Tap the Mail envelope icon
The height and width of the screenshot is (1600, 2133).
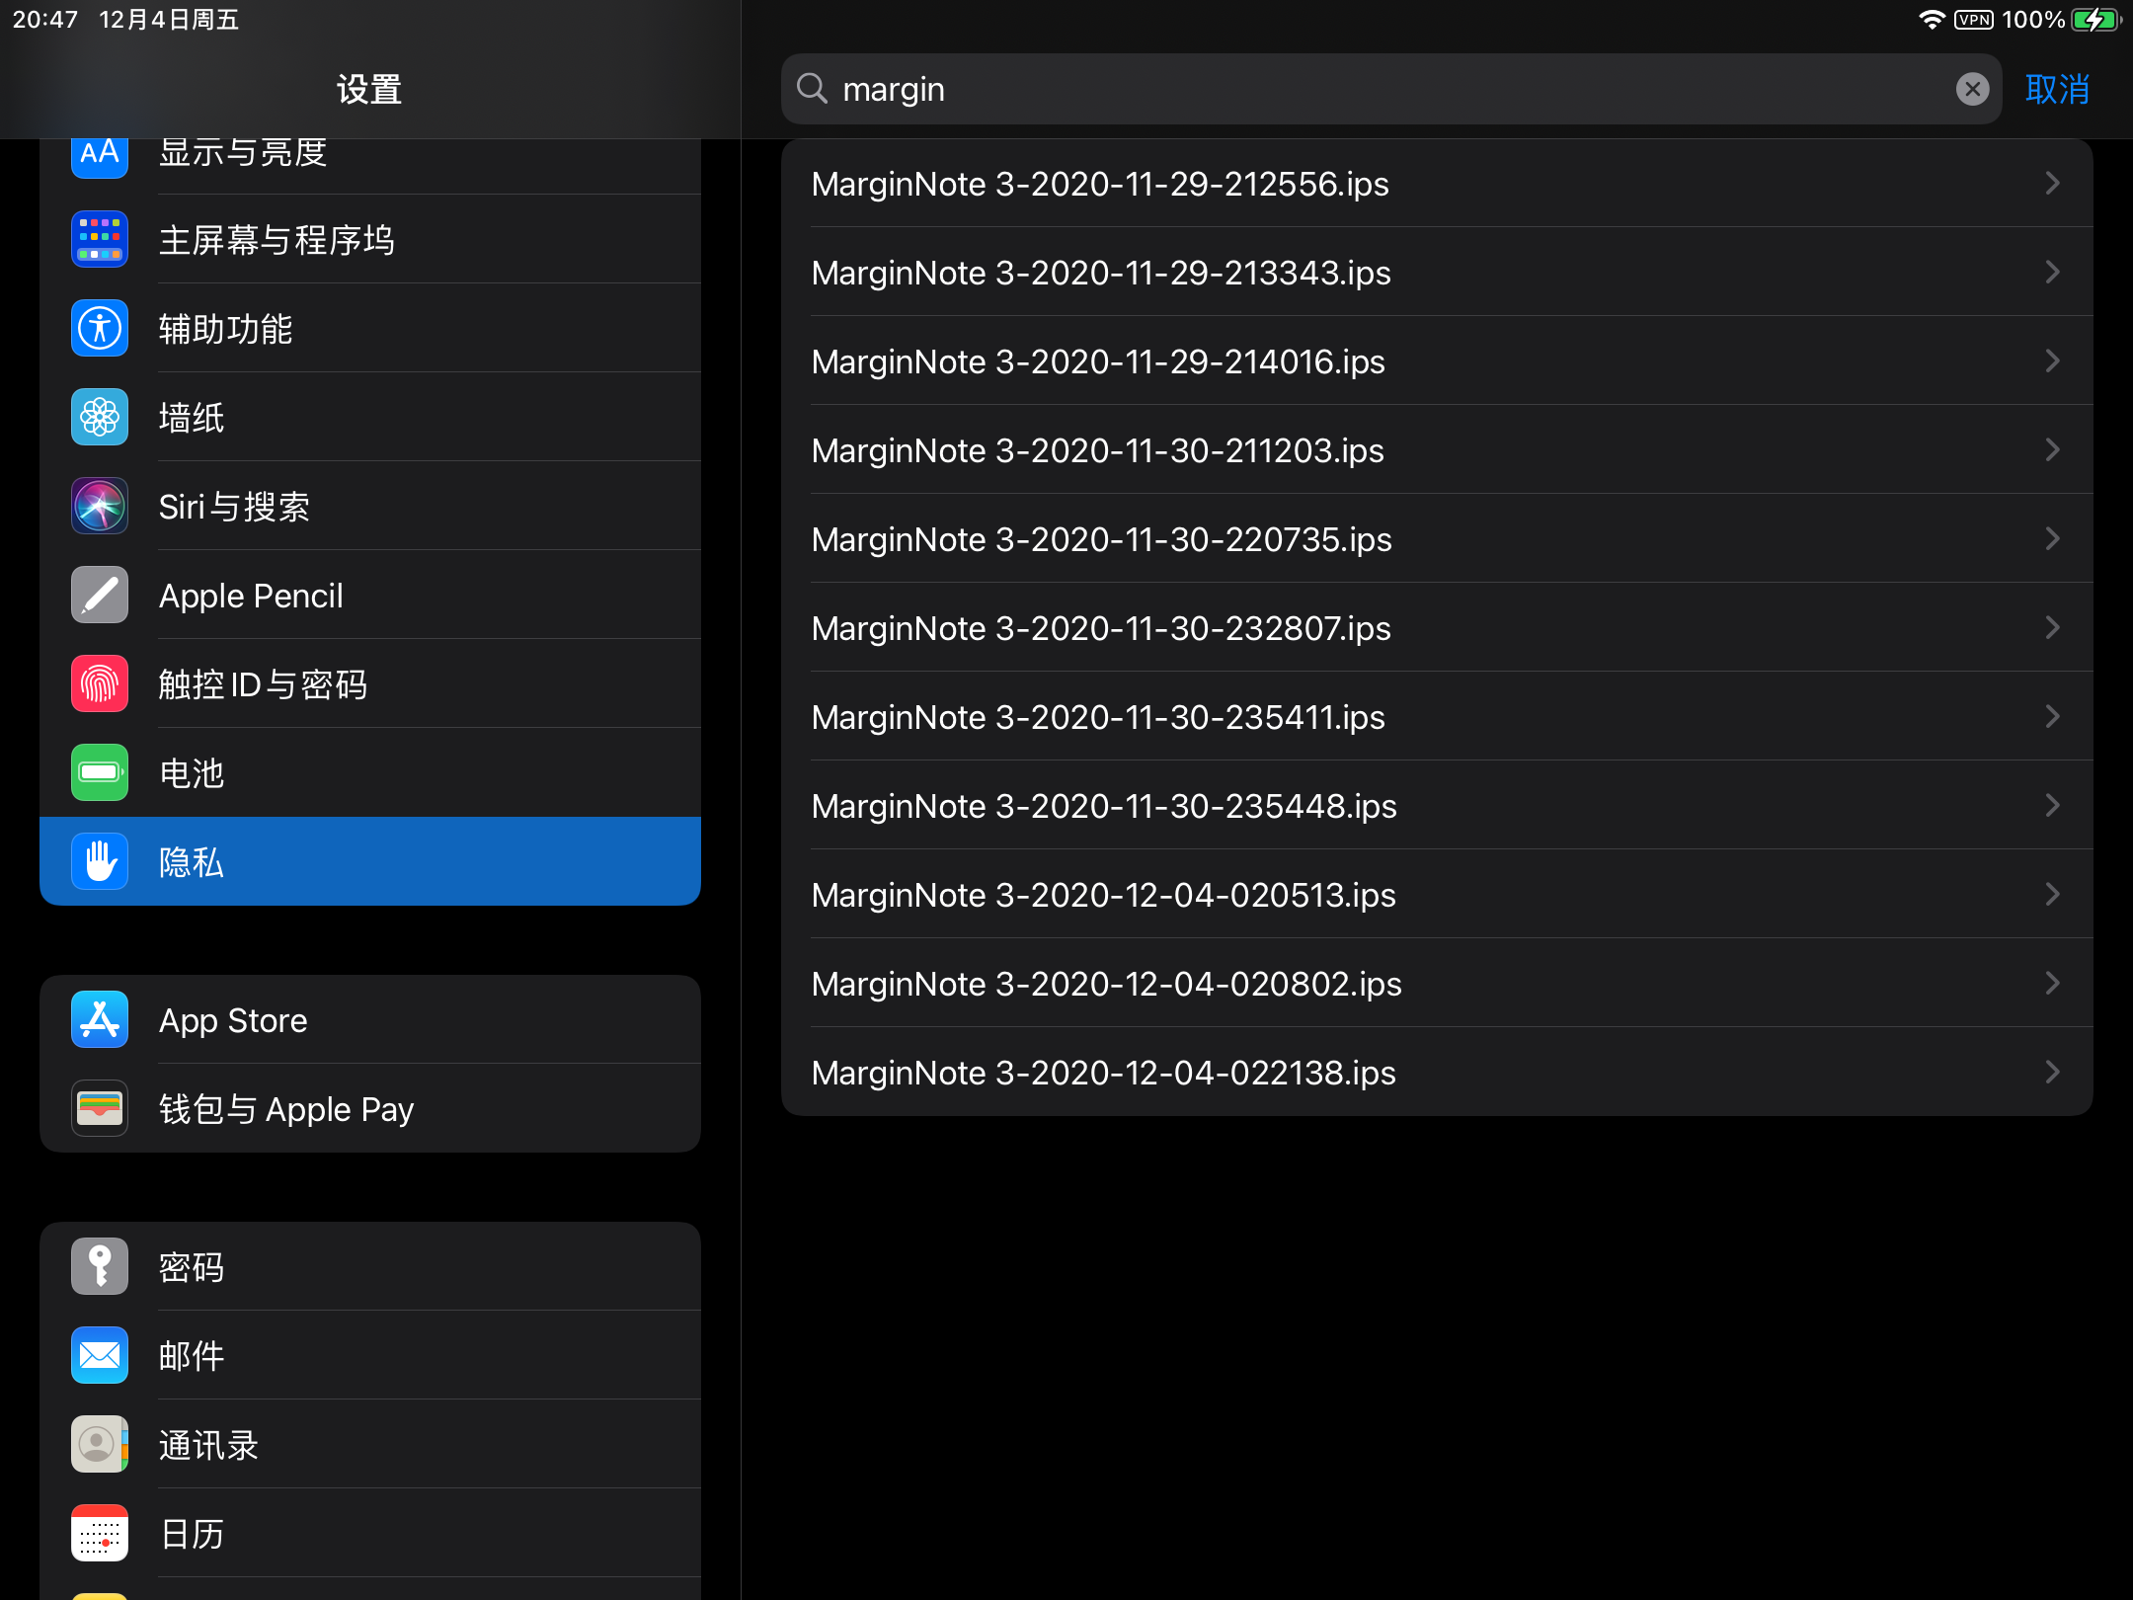[x=100, y=1355]
